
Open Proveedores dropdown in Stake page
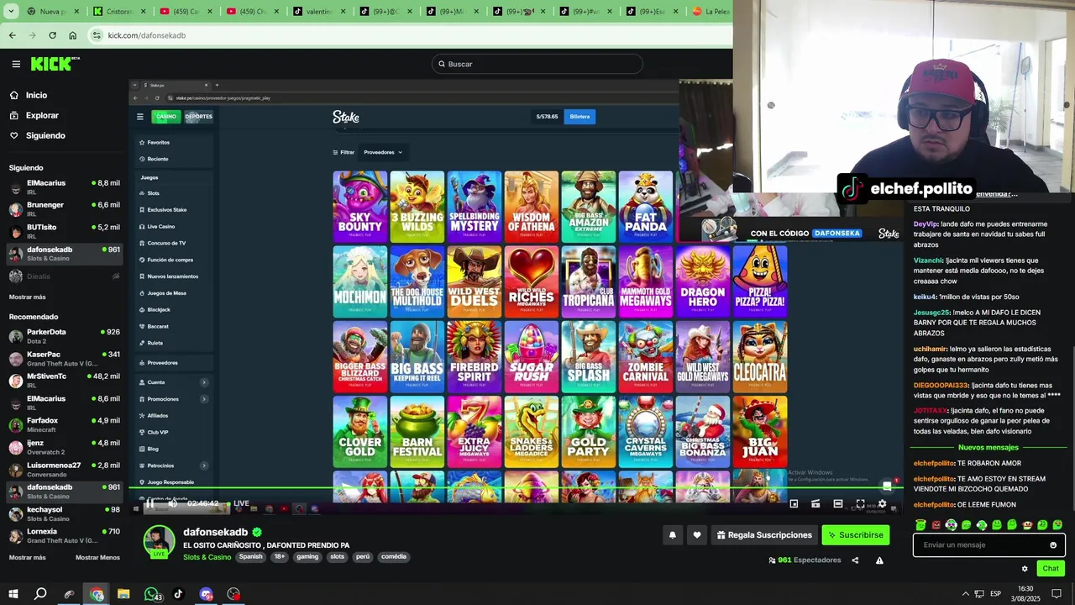click(x=383, y=152)
